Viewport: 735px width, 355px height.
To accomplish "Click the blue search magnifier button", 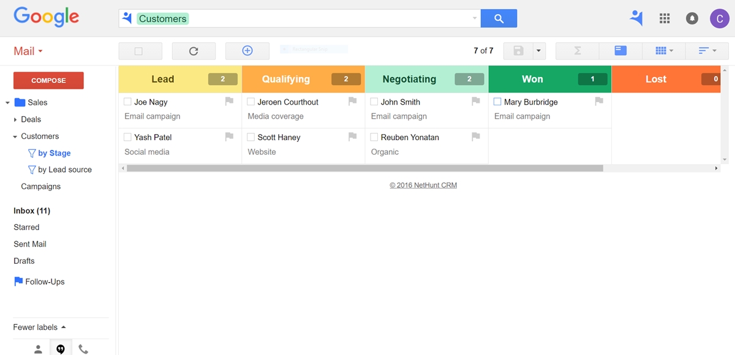I will tap(499, 18).
